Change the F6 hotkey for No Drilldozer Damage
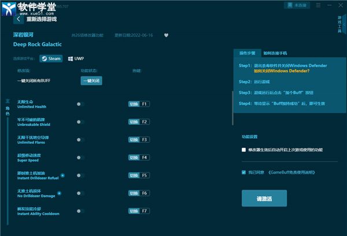 (x=139, y=193)
